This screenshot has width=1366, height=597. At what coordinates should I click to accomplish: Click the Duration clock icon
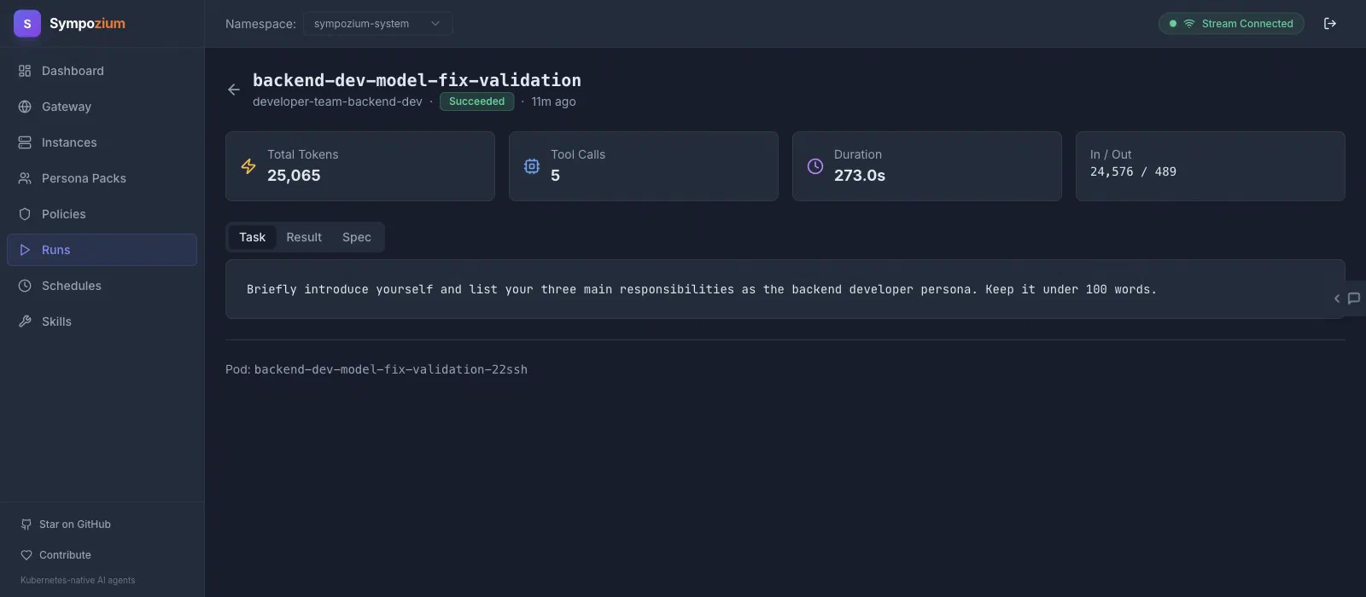pyautogui.click(x=815, y=166)
